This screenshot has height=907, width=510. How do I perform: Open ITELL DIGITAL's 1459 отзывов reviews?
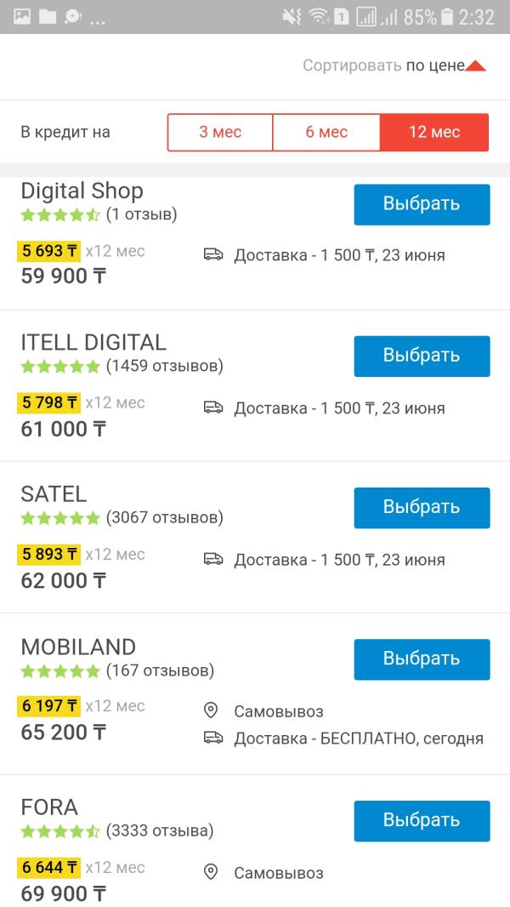coord(165,366)
